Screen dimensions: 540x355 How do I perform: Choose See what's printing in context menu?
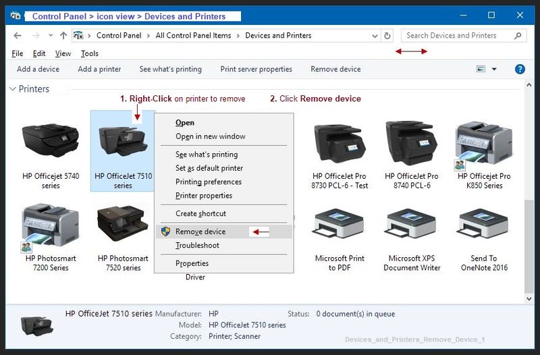pos(224,155)
